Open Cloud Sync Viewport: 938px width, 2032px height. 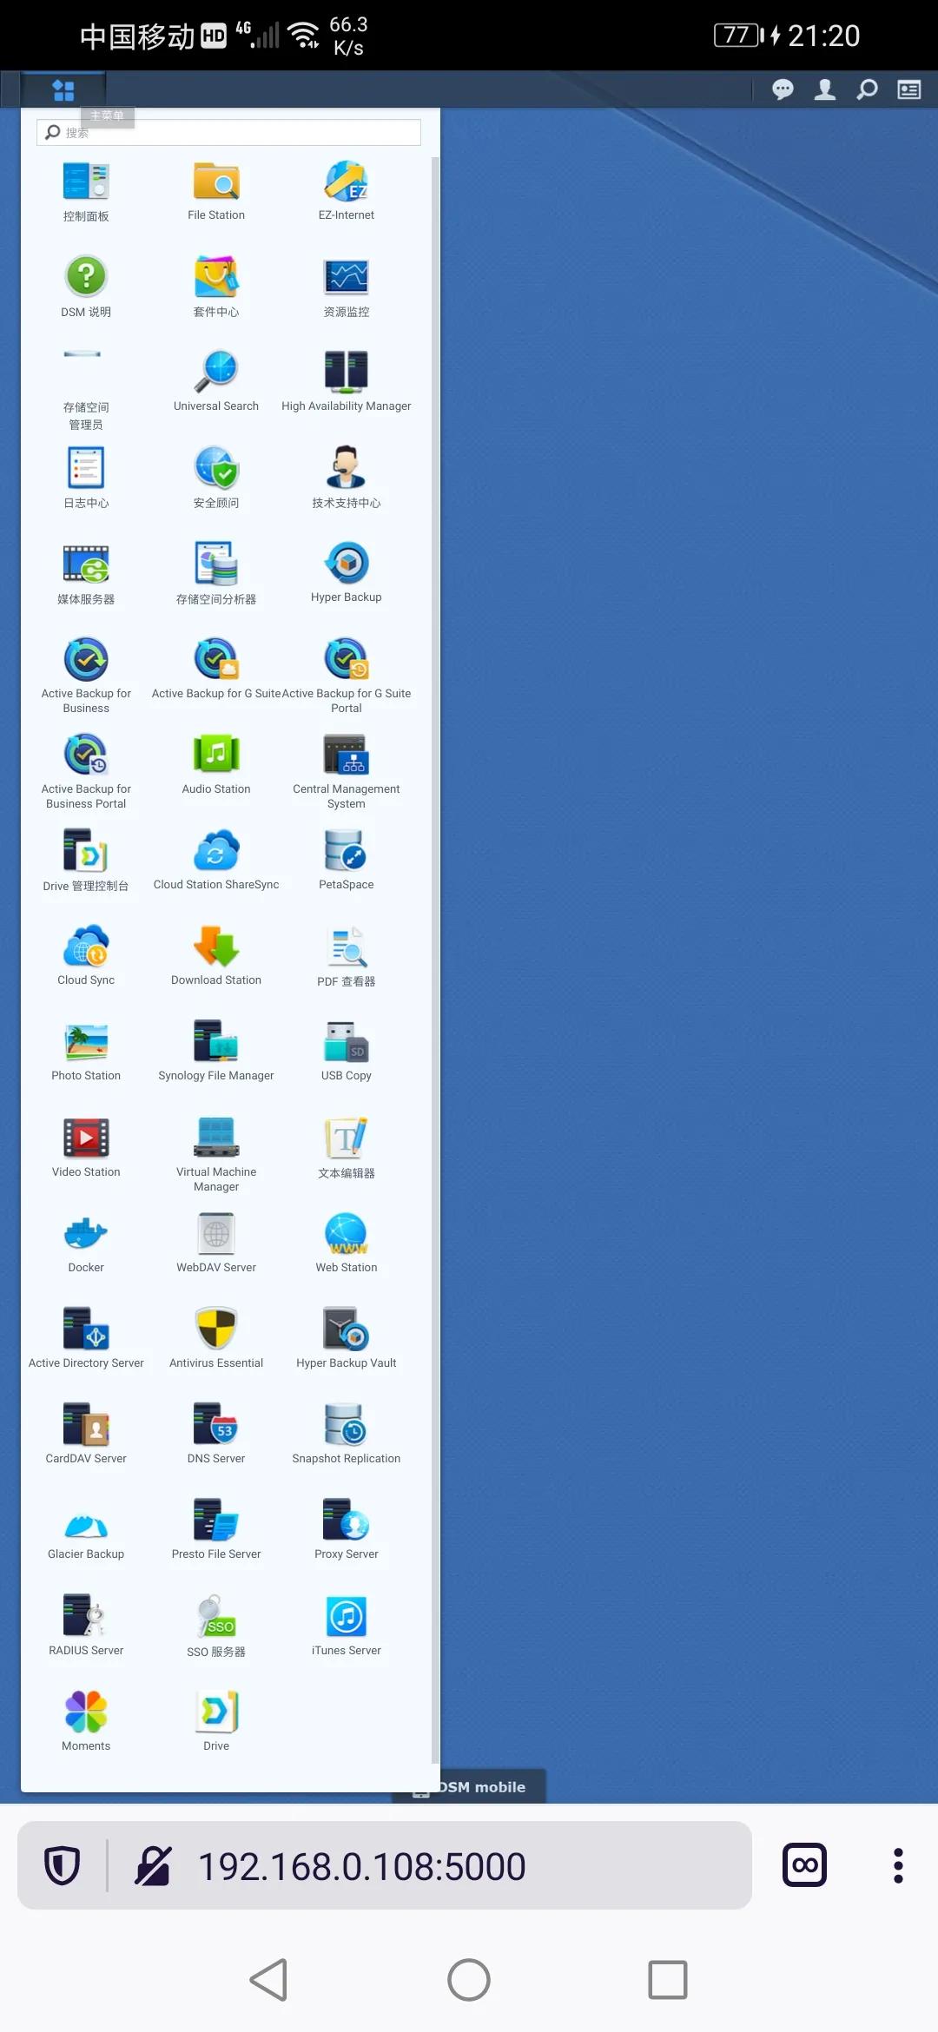(x=86, y=956)
